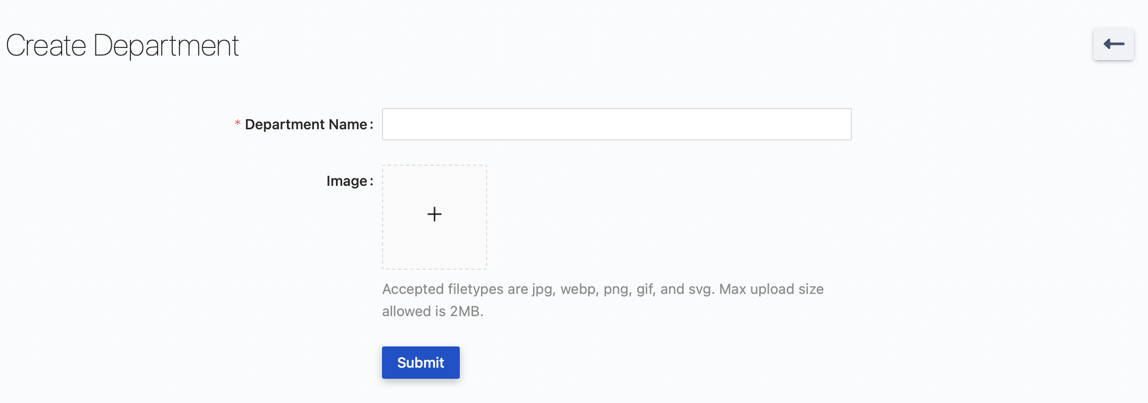Screen dimensions: 1148x403
Task: Click "2MB" in the upload hint
Action: (x=464, y=311)
